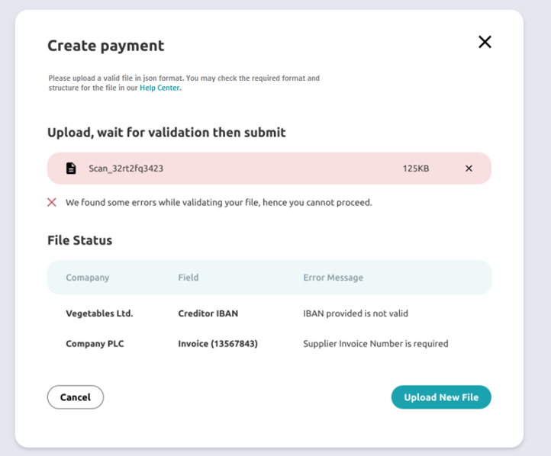The width and height of the screenshot is (551, 456).
Task: Click the Scan_32rt2fq3423 file name
Action: click(126, 169)
